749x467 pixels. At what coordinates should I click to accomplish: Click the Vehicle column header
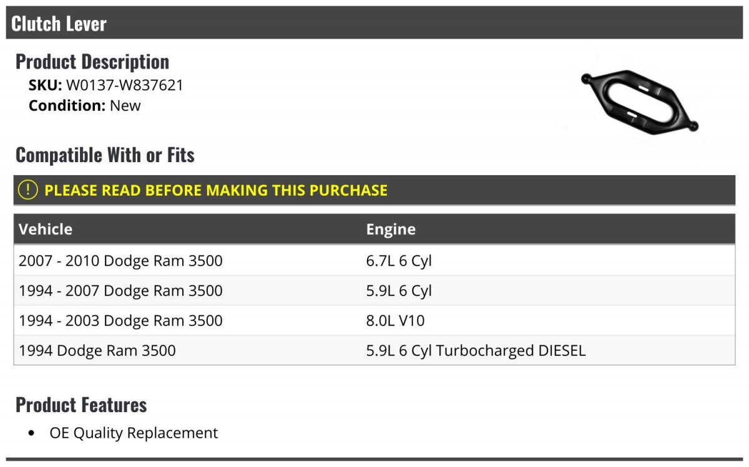46,229
